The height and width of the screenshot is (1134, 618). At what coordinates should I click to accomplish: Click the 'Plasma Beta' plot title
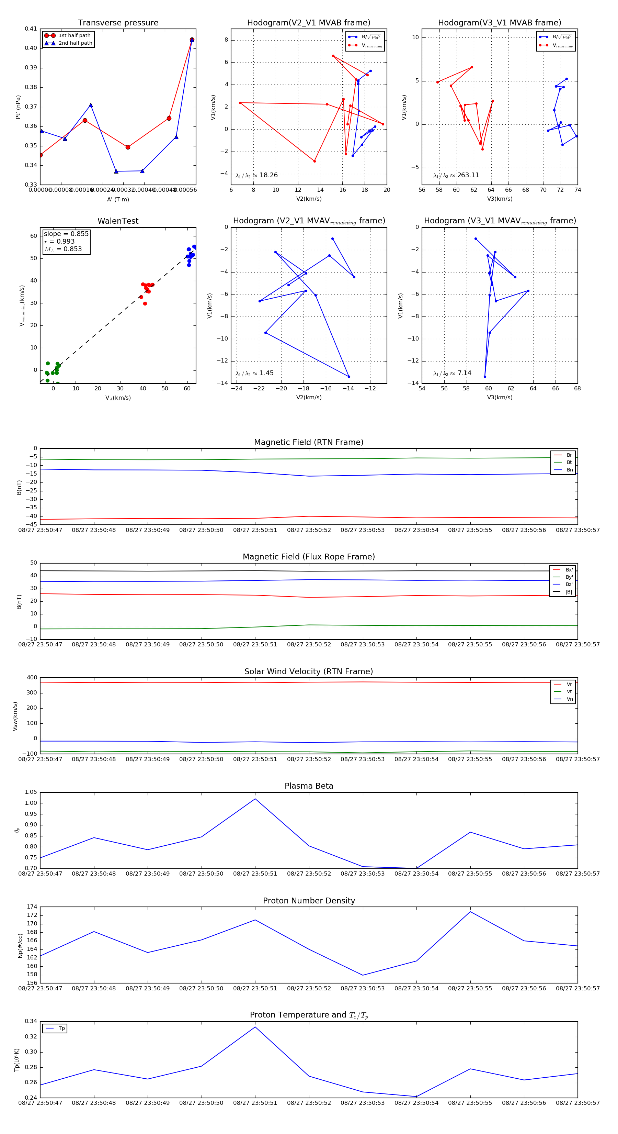pyautogui.click(x=309, y=786)
